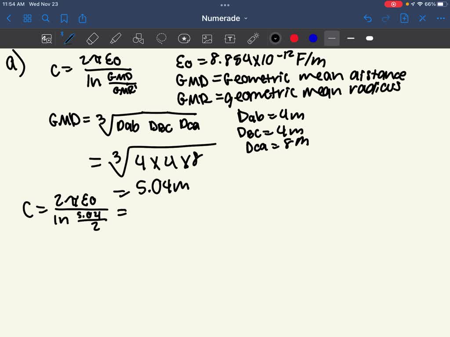Screen dimensions: 450x337
Task: Open the page thumbnails grid view
Action: click(x=27, y=18)
